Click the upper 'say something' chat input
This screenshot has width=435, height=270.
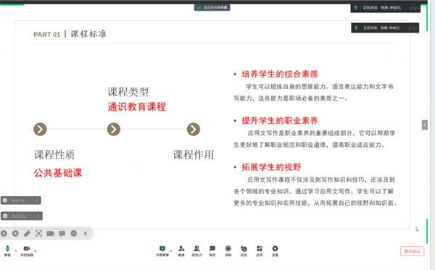21,201
